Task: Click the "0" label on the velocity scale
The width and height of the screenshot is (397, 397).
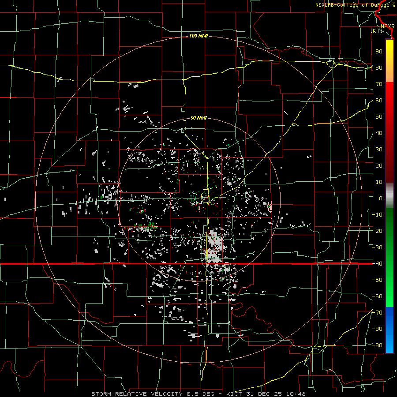Action: [x=381, y=198]
